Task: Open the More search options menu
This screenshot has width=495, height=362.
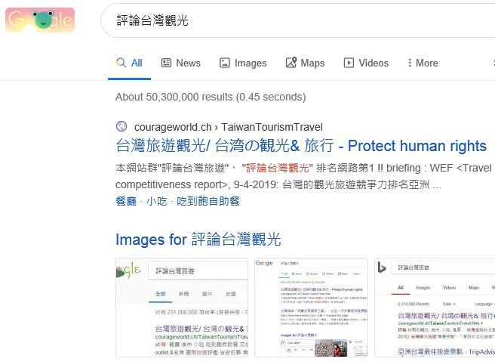Action: pos(423,63)
